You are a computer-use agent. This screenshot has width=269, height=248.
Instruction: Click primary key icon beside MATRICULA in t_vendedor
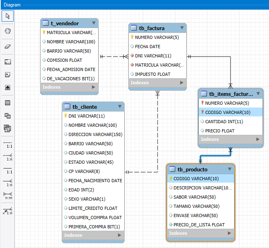click(44, 32)
